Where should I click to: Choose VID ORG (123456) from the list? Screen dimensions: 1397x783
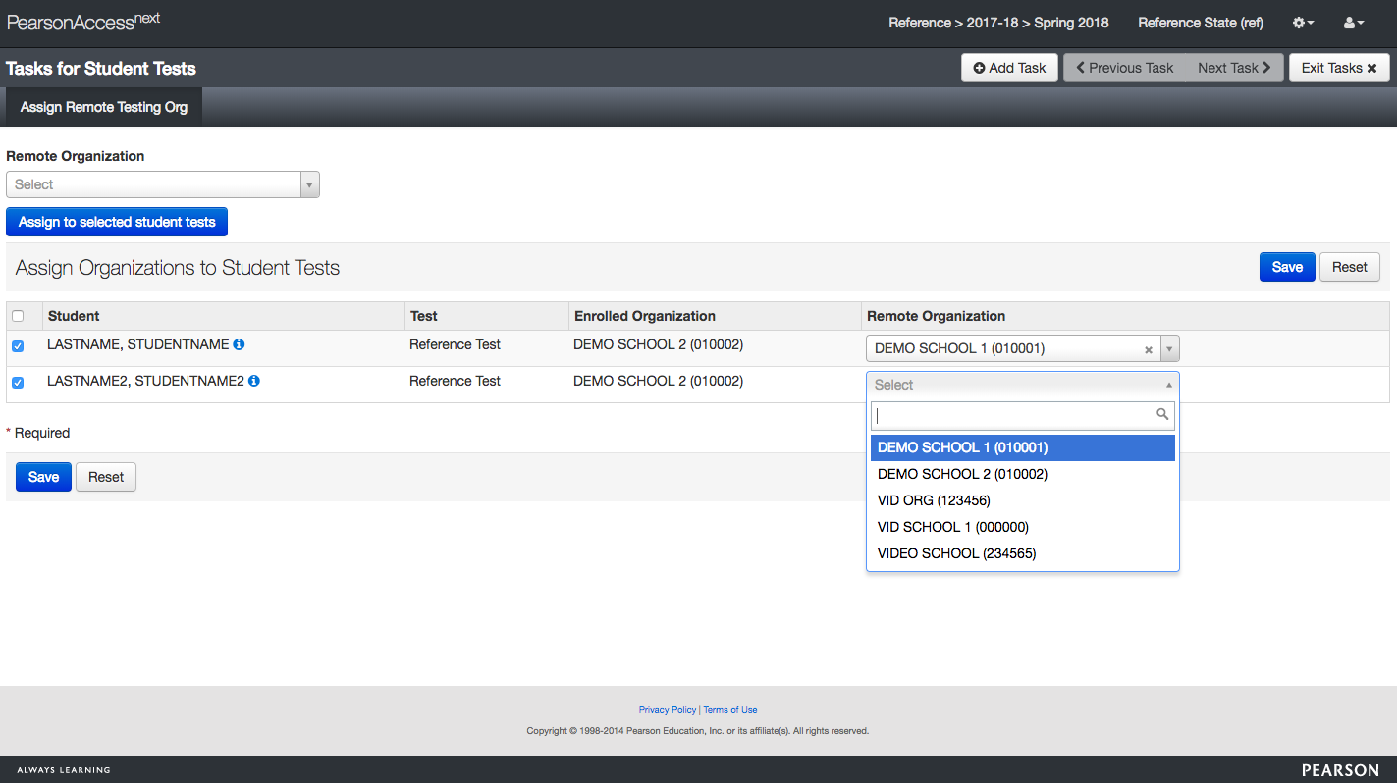[x=934, y=500]
